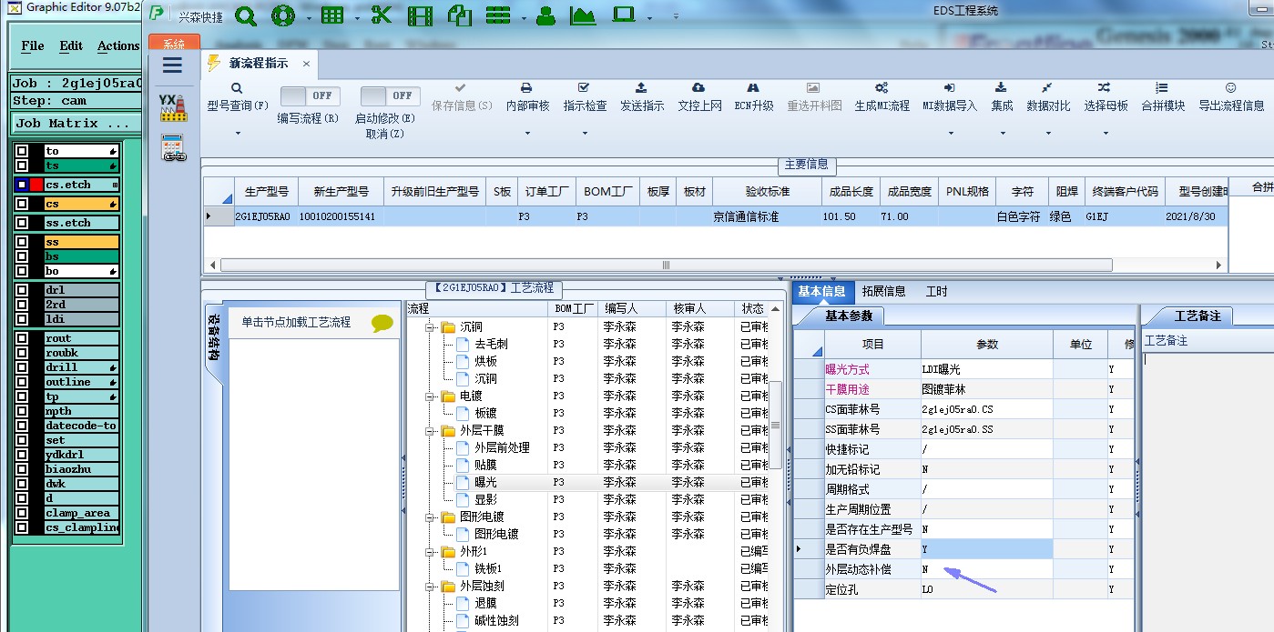Click 型号查询(F) search tool
1274x632 pixels.
tap(237, 97)
